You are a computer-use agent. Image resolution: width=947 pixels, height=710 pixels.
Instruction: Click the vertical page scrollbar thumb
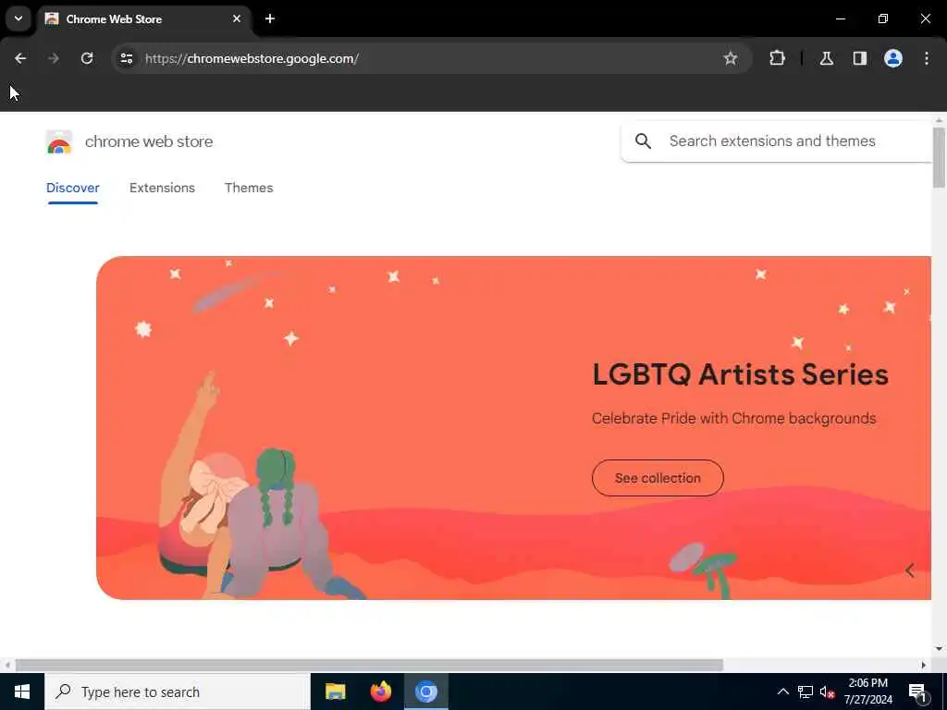[x=939, y=157]
